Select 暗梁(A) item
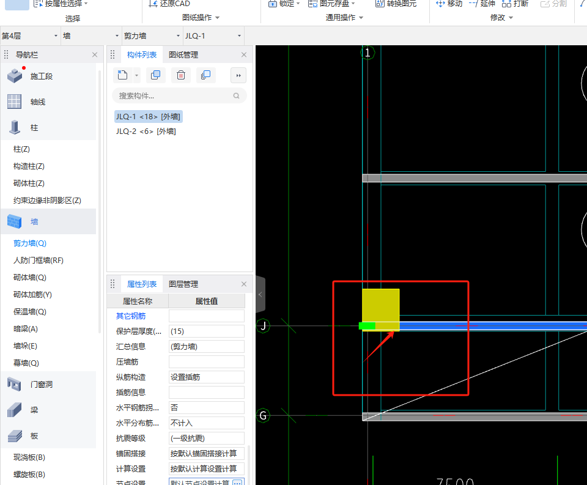This screenshot has height=485, width=587. 26,329
